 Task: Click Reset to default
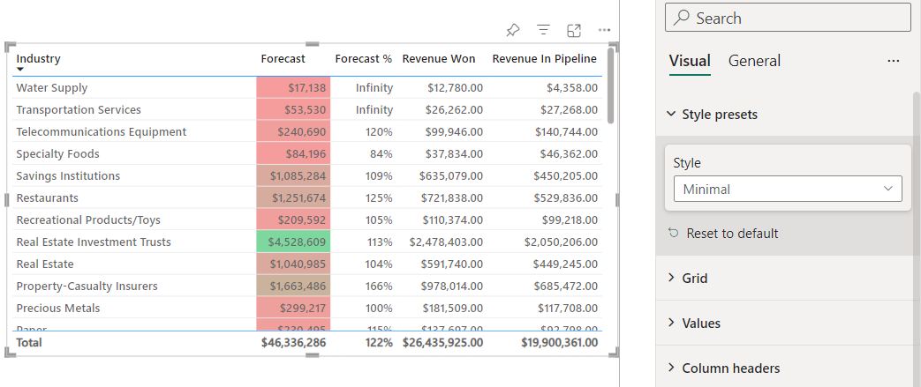732,234
